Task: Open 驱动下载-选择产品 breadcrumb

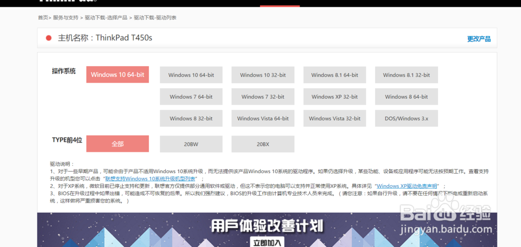Action: pos(106,18)
